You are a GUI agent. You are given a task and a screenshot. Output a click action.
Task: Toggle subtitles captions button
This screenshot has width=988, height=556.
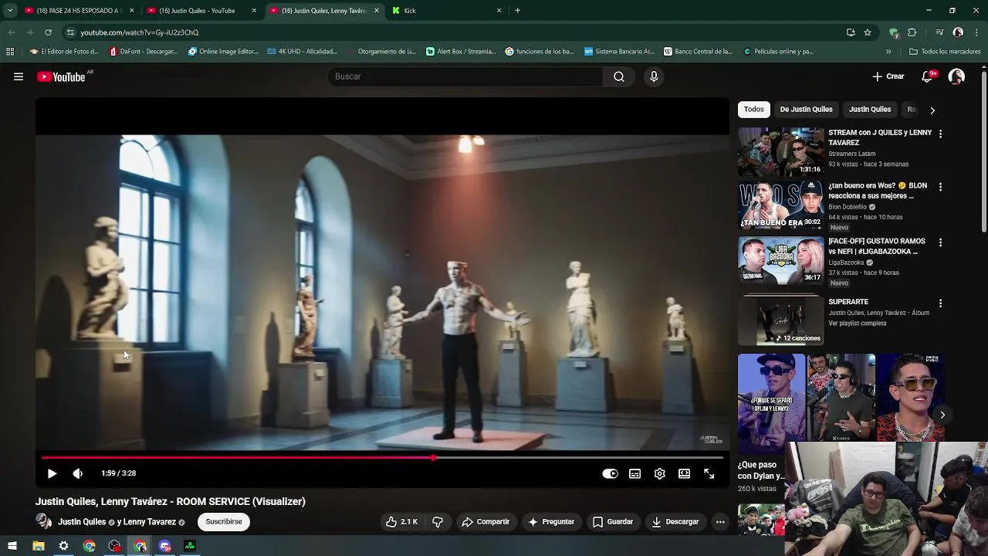click(634, 473)
